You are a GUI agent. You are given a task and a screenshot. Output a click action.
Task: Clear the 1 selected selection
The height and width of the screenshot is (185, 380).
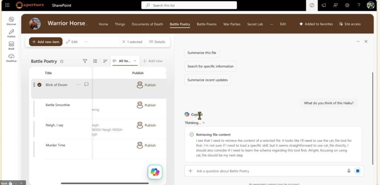pos(132,42)
